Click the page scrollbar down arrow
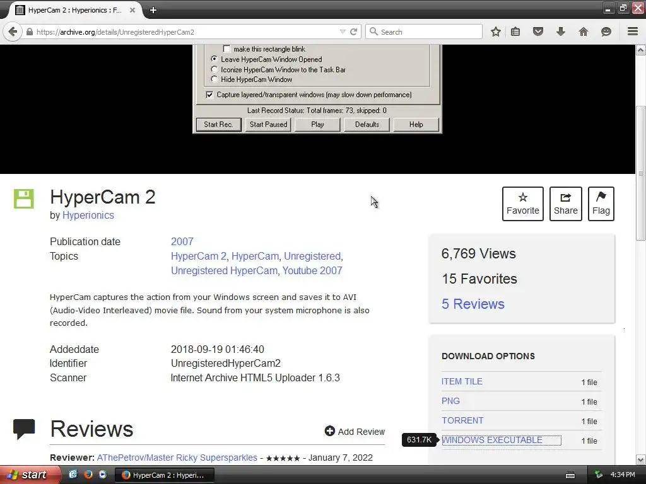 coord(641,459)
